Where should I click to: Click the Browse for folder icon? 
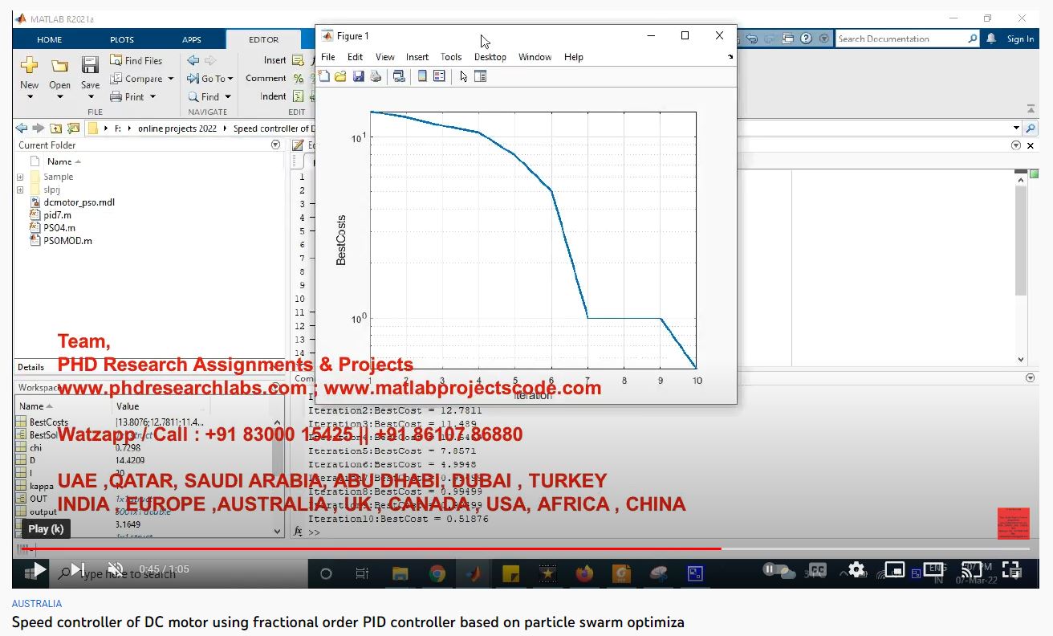pos(73,128)
